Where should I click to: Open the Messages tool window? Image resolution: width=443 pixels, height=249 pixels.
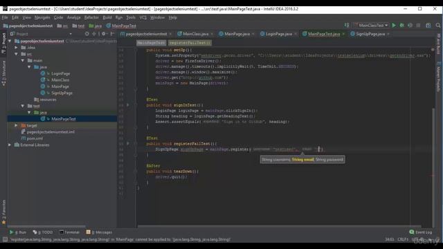pyautogui.click(x=99, y=232)
